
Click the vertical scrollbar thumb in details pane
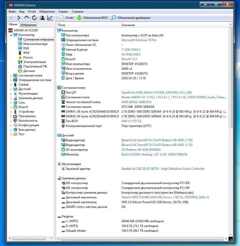(230, 77)
